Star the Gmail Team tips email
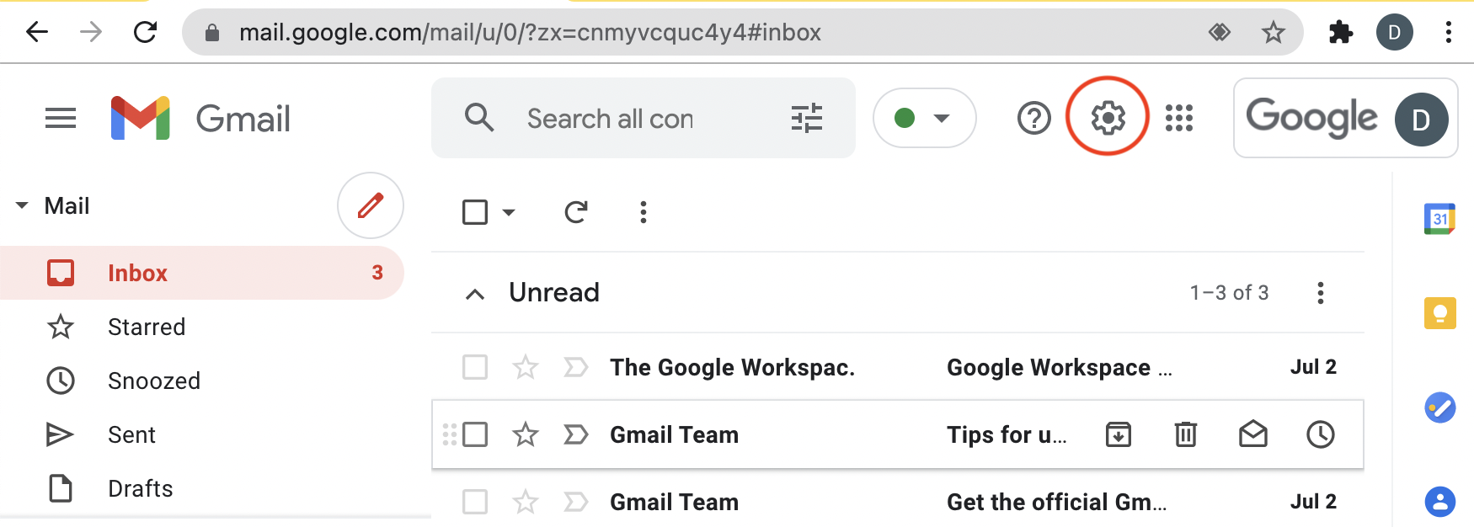The image size is (1474, 527). 526,434
